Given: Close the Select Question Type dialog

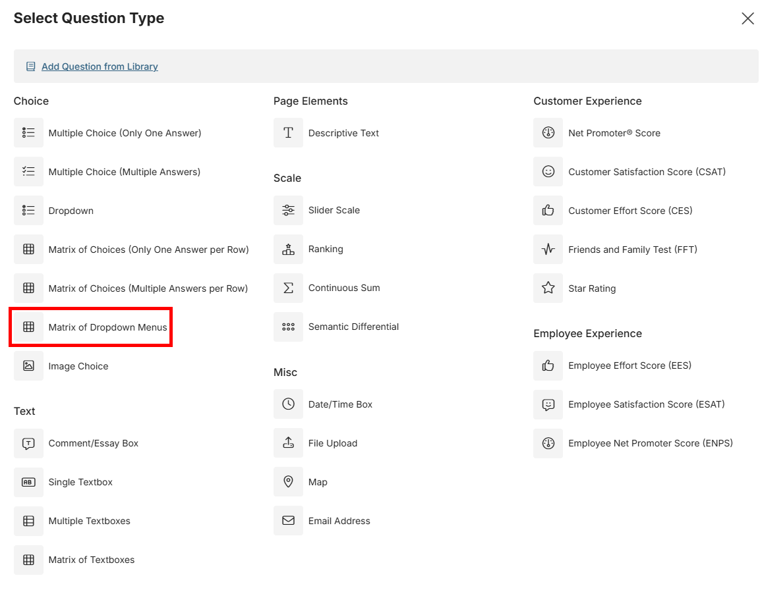Looking at the screenshot, I should (x=747, y=18).
